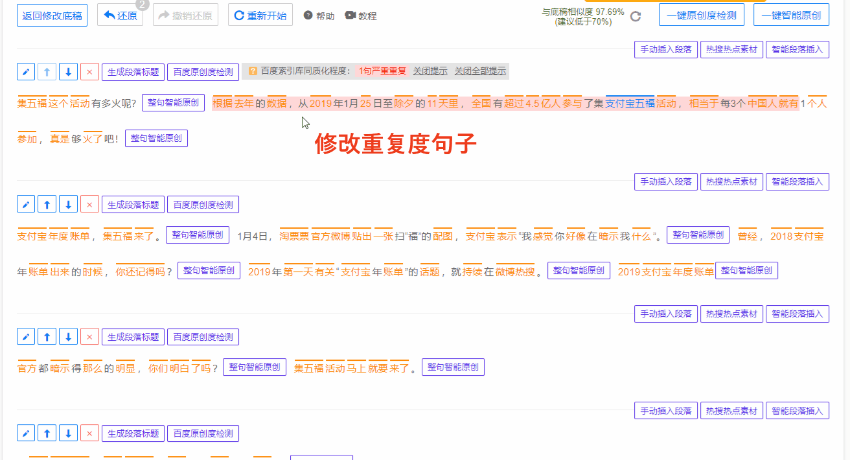Delete the 官方都暗示 paragraph with the red × icon

[89, 337]
